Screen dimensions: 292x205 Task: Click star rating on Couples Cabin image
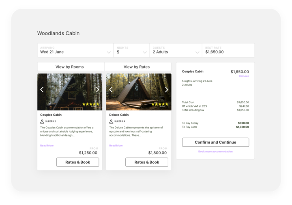(x=90, y=105)
